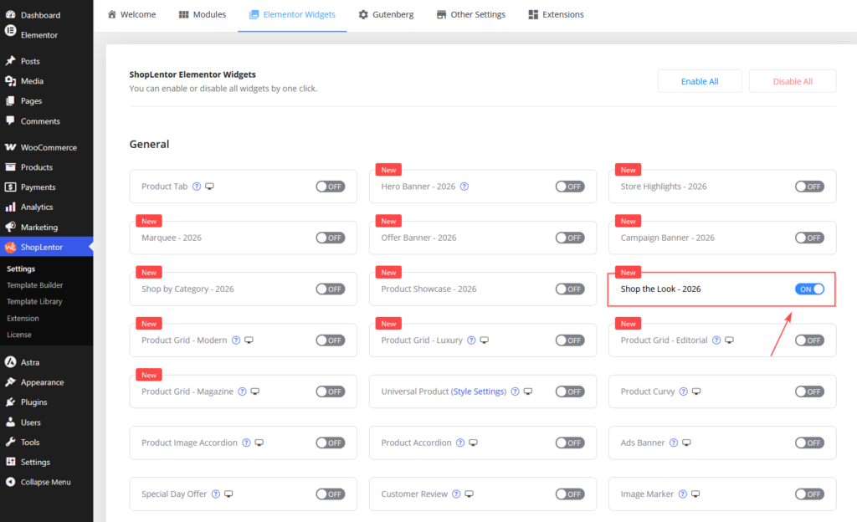Click the help icon for Product Grid - Luxury
Screen dimensions: 857x522
471,340
